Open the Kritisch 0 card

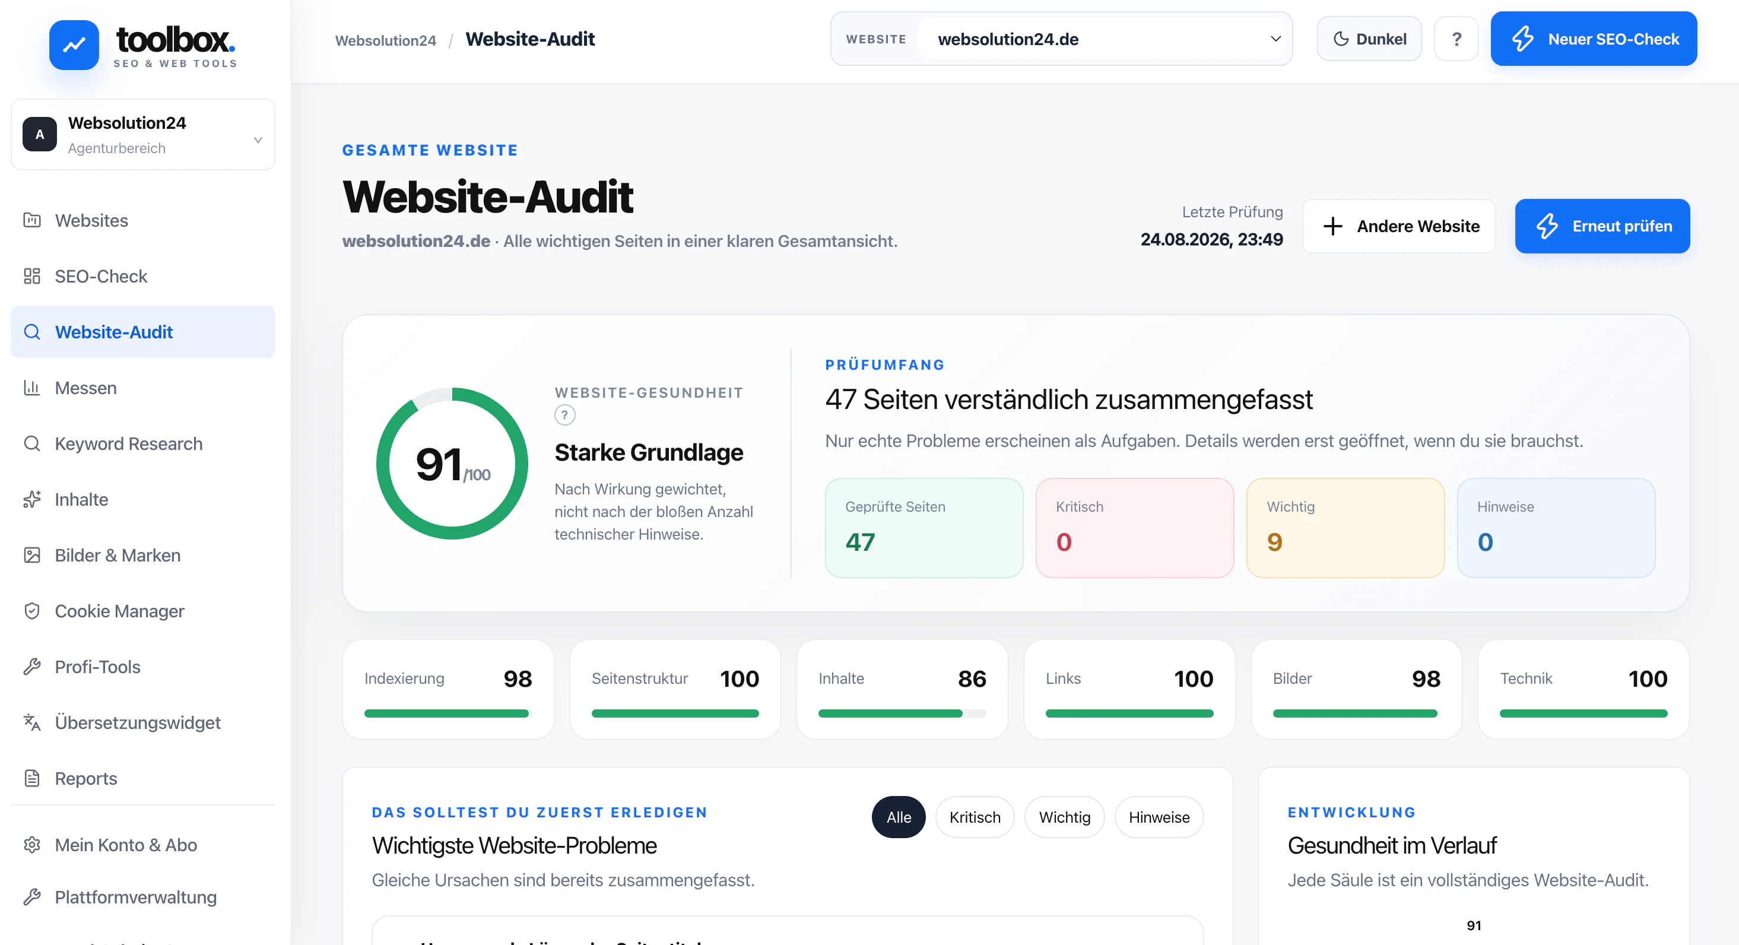pos(1134,528)
